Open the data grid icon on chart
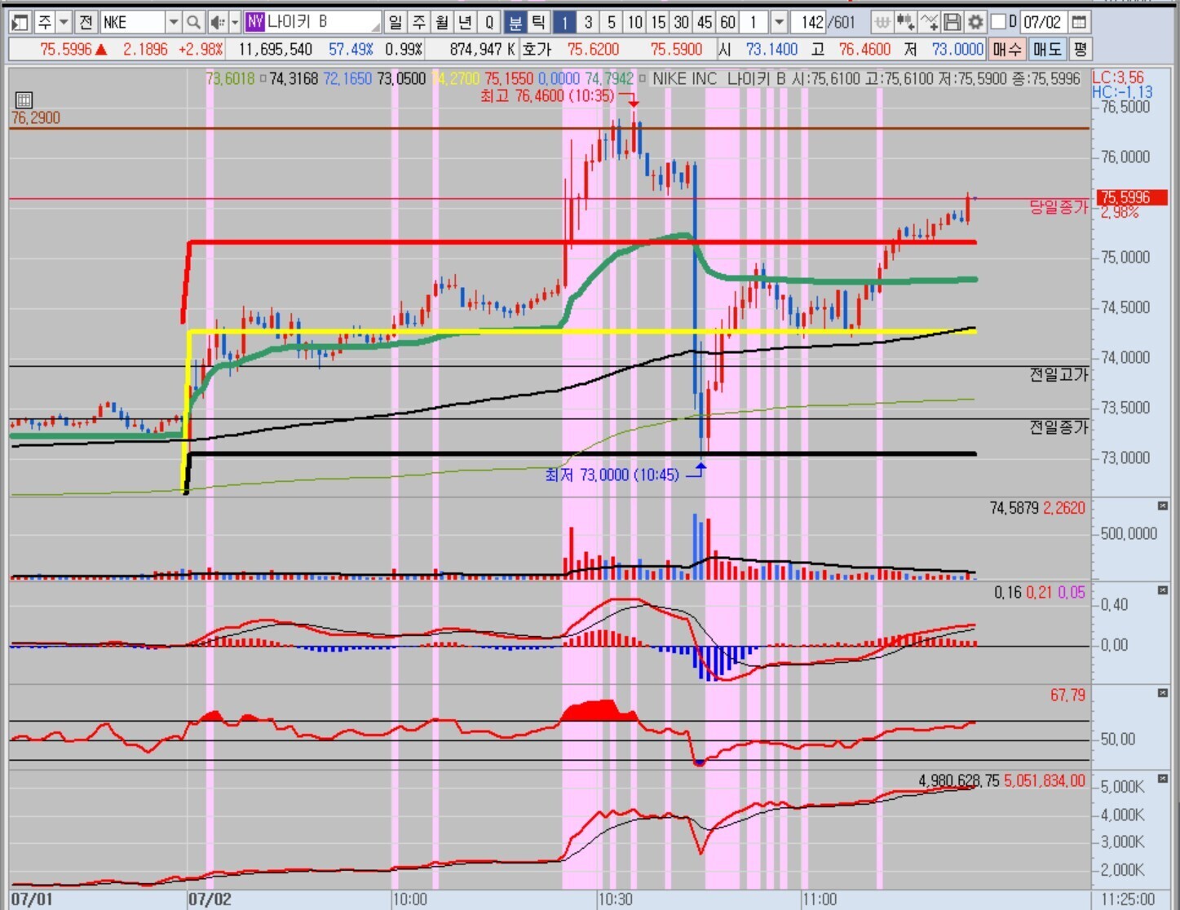This screenshot has width=1180, height=910. pos(24,99)
